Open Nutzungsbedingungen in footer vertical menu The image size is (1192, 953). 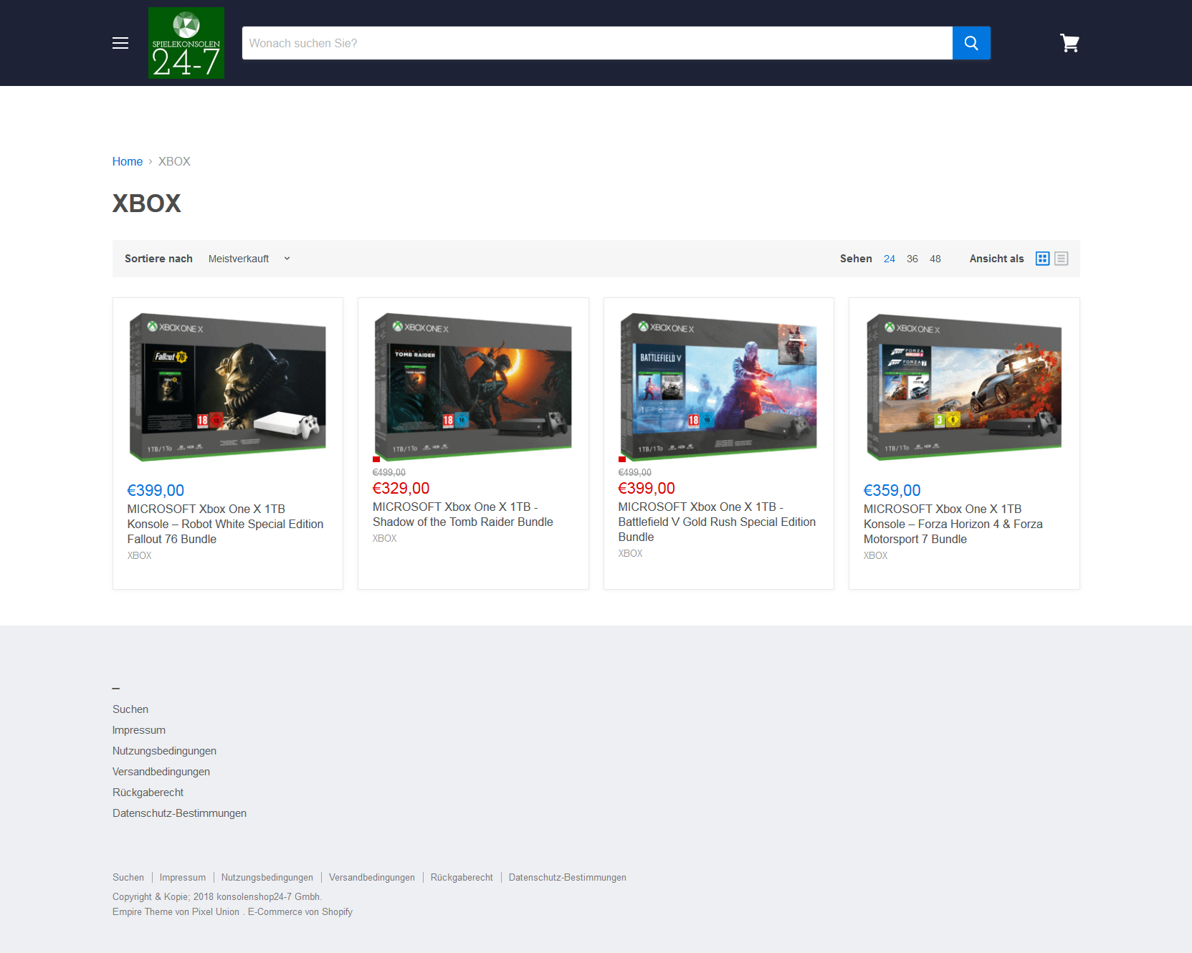(x=164, y=751)
